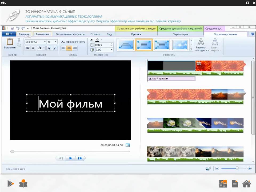Open the font size 48 dropdown
This screenshot has width=256, height=192.
pos(52,42)
